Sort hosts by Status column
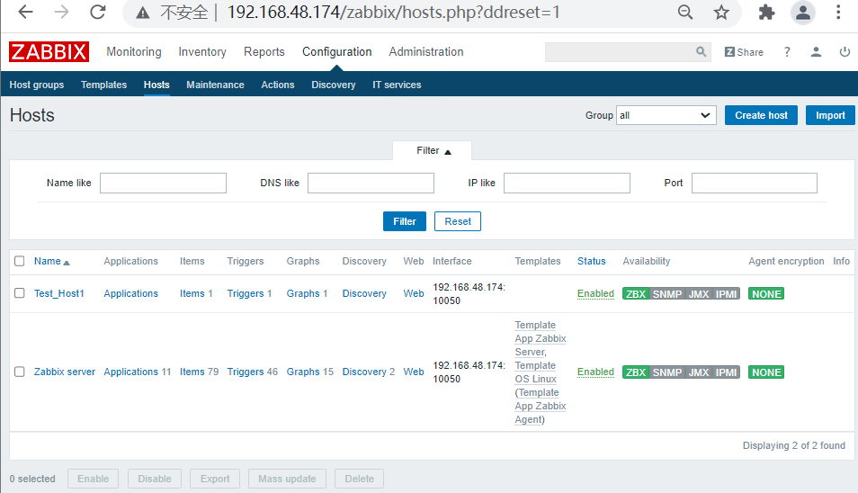Image resolution: width=858 pixels, height=493 pixels. pyautogui.click(x=592, y=261)
